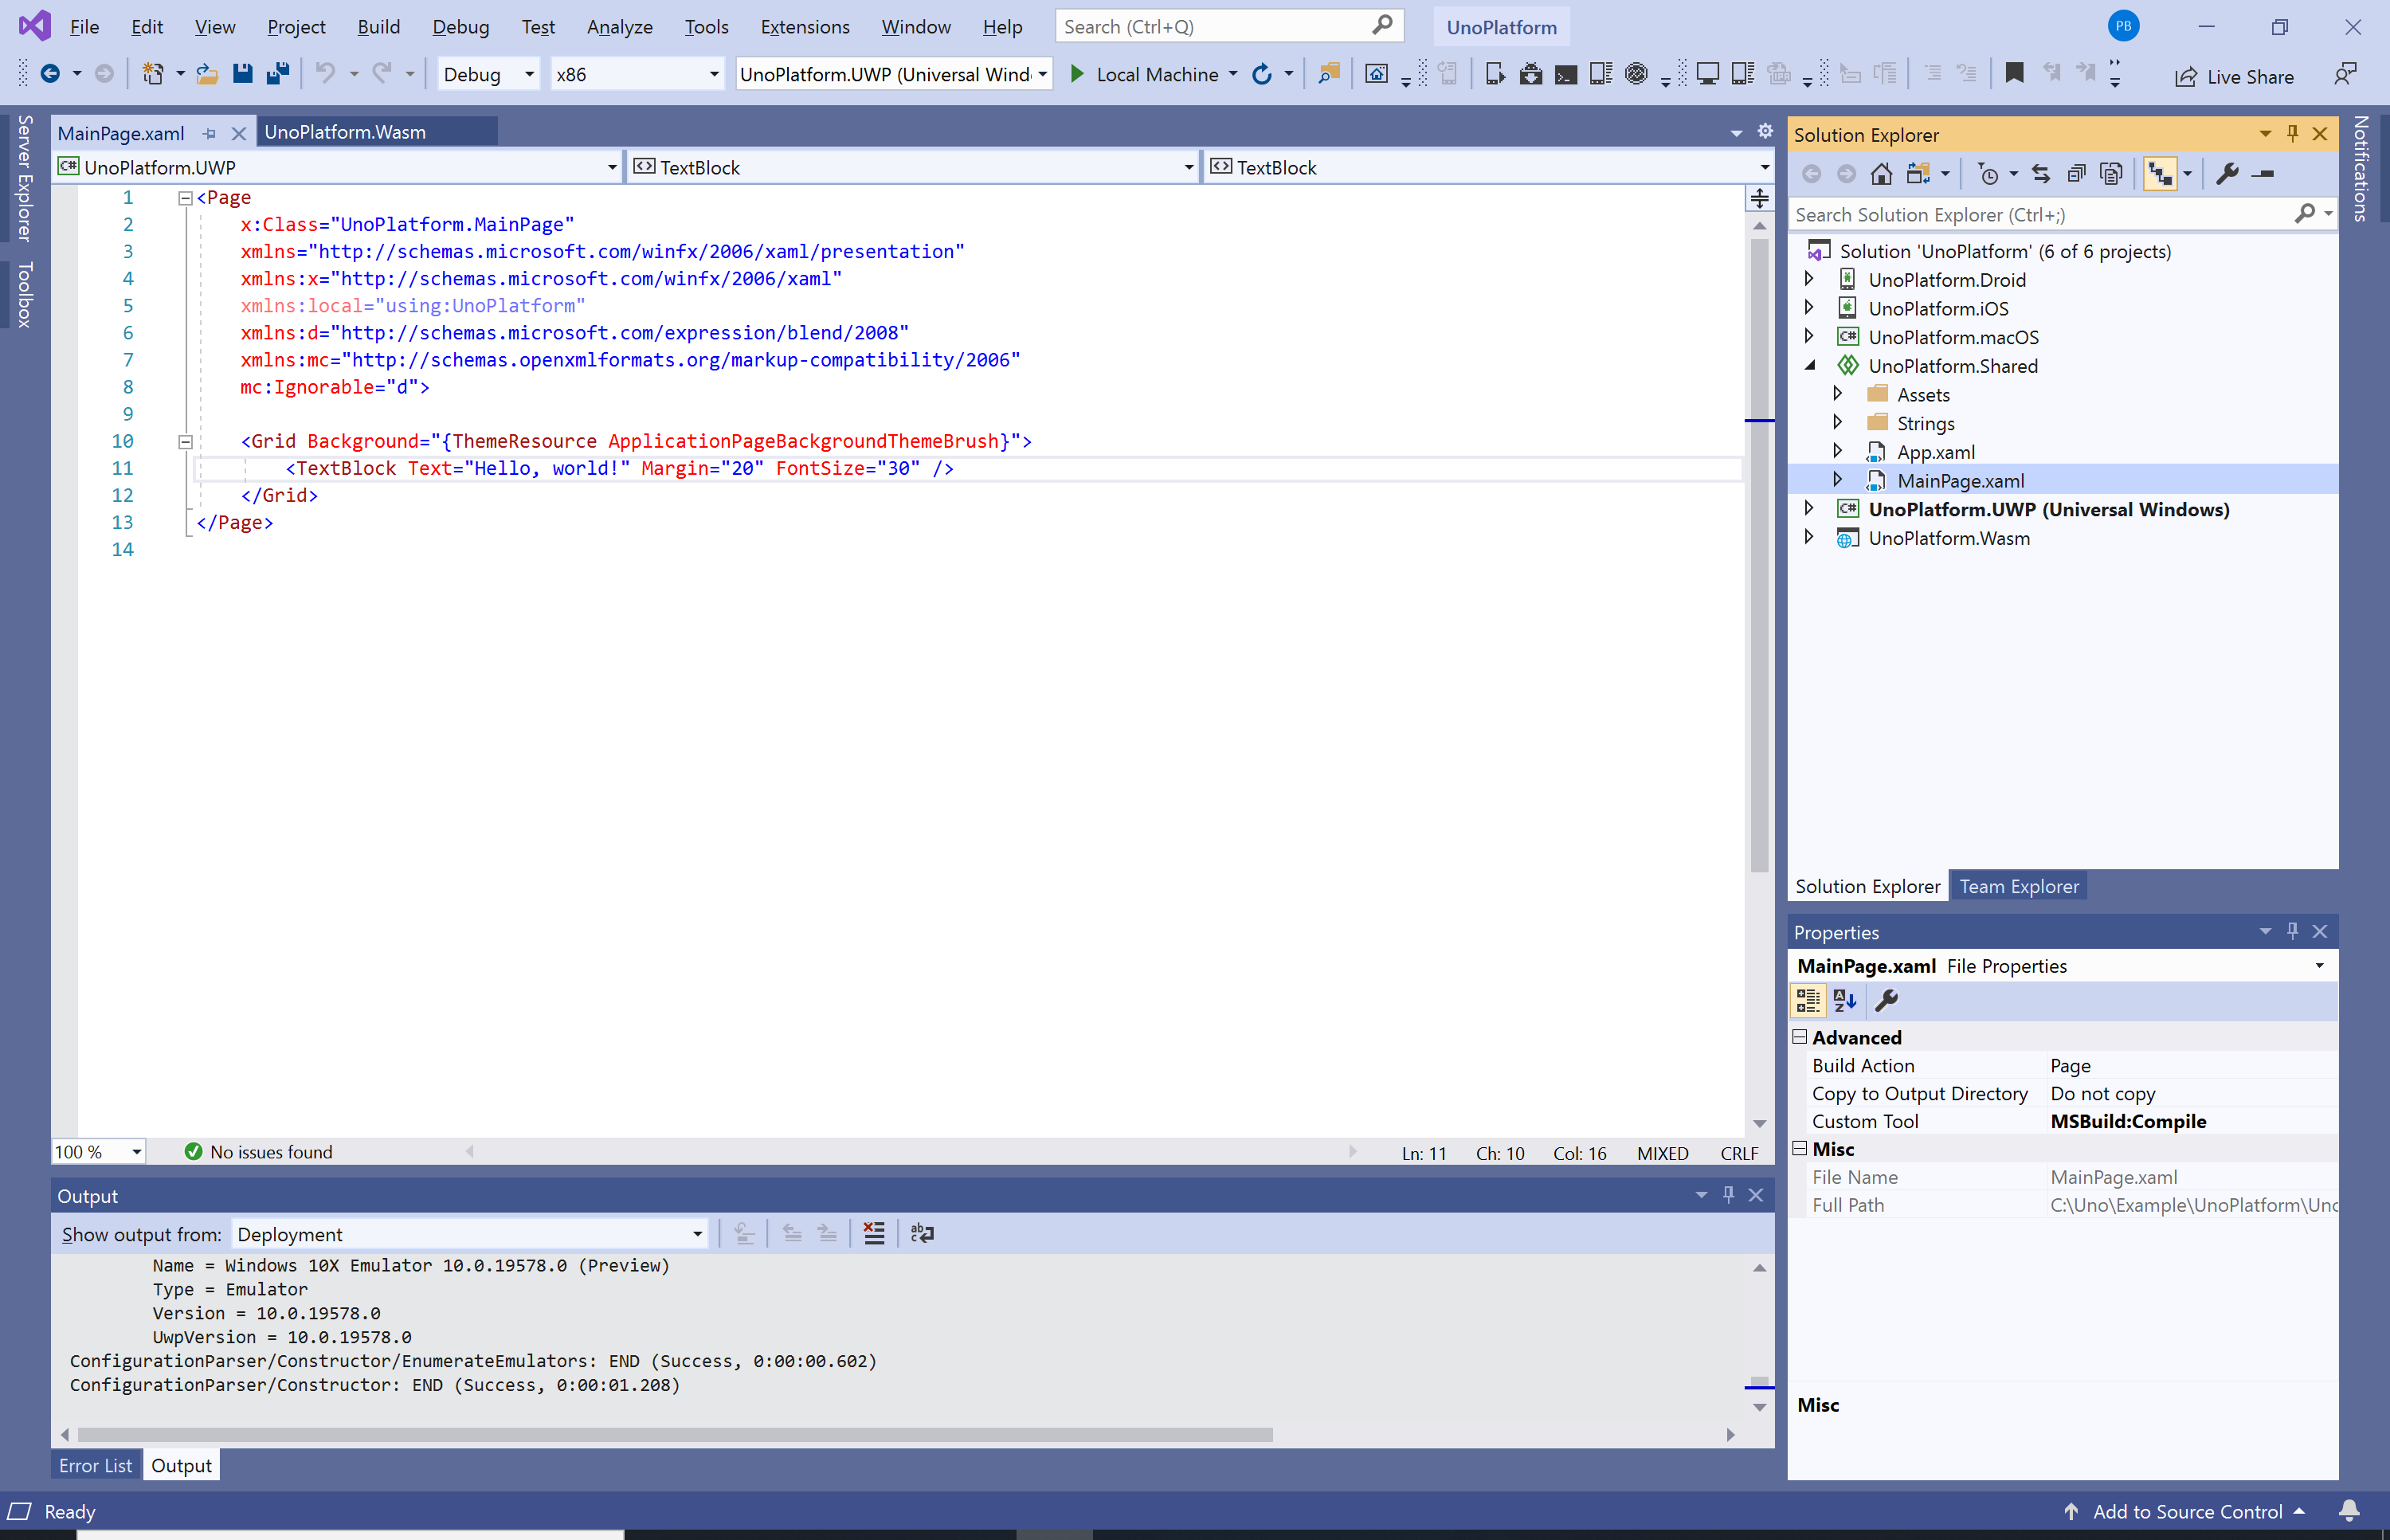Screen dimensions: 2390x1540
Task: Save the current file with the Save icon
Action: click(x=242, y=73)
